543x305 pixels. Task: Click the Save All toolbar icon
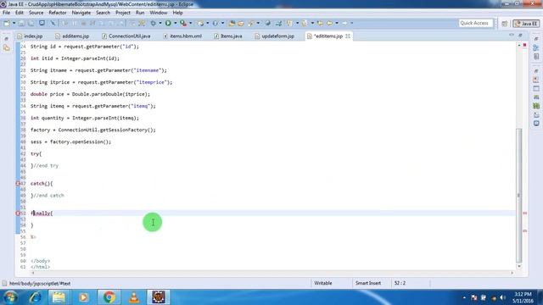point(31,23)
